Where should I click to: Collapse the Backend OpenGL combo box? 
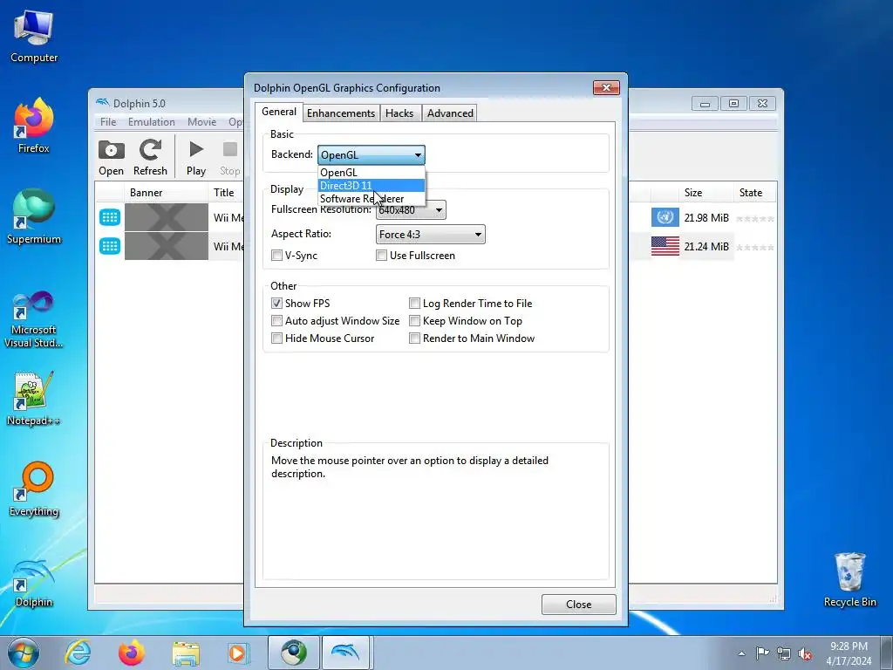click(372, 155)
